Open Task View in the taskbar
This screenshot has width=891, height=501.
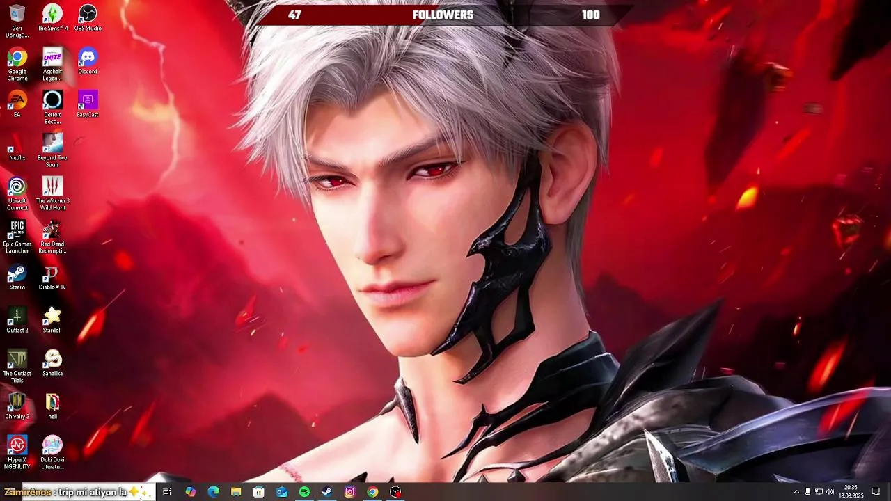tap(167, 492)
